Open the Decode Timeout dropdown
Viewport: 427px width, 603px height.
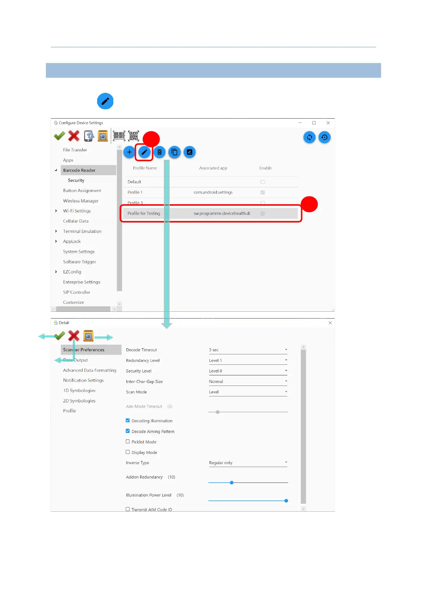tap(248, 350)
